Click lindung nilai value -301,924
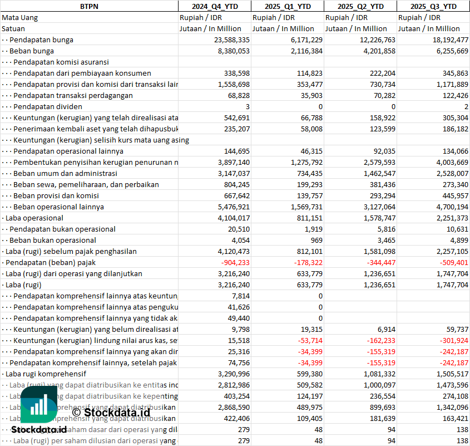470x446 pixels. 454,340
